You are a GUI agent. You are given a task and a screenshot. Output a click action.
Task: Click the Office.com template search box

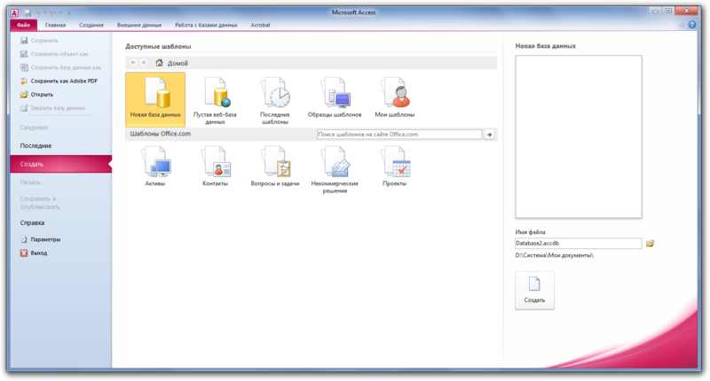(x=399, y=134)
